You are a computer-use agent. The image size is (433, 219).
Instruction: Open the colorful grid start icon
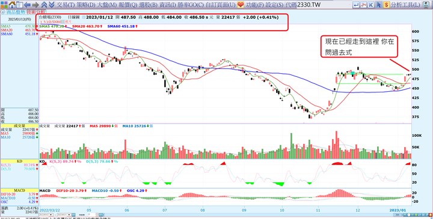point(4,5)
